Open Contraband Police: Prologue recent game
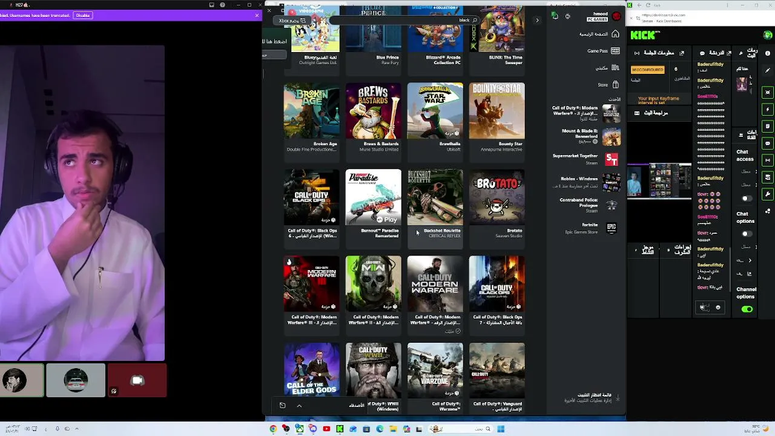This screenshot has width=775, height=436. point(585,205)
